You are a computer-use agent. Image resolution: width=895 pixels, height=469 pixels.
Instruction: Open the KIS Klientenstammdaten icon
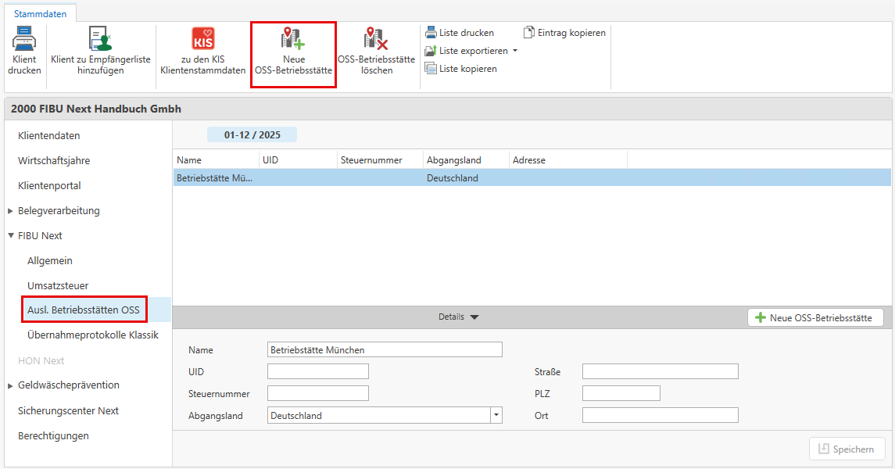(203, 39)
